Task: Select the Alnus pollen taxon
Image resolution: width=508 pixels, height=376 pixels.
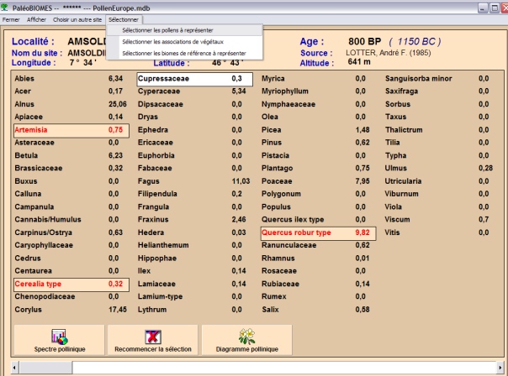Action: [x=70, y=105]
